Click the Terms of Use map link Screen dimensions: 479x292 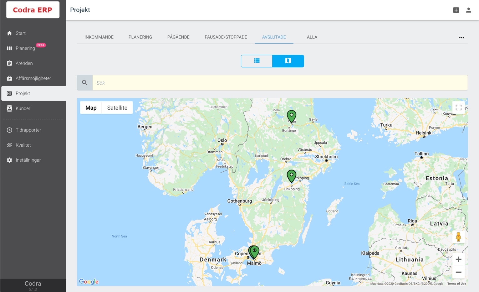456,284
